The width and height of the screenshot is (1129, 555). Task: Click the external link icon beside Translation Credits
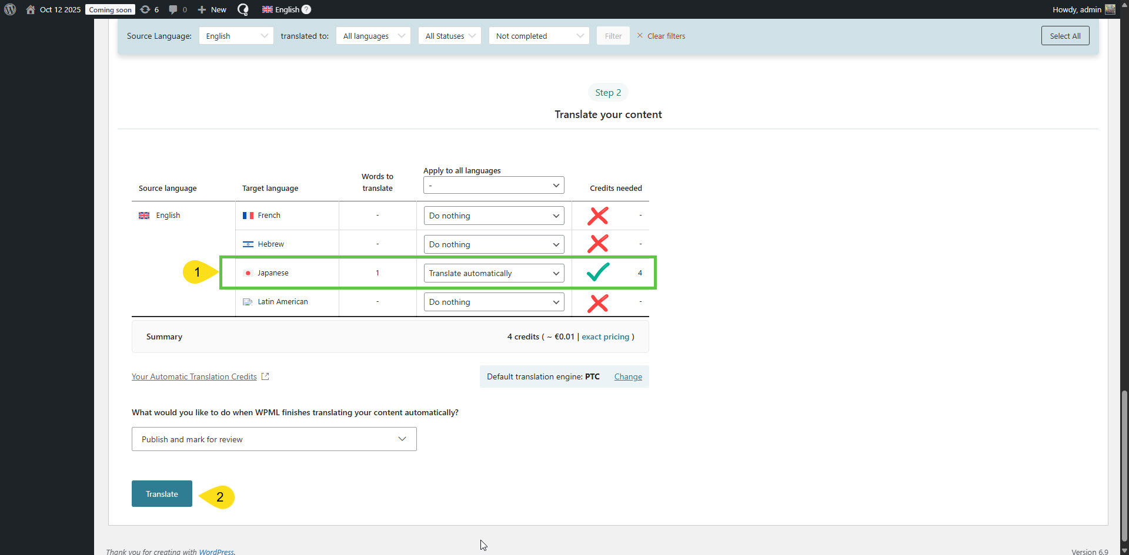(x=265, y=376)
